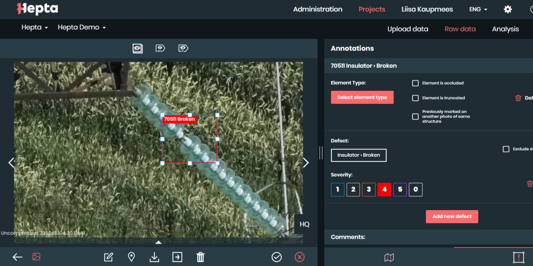533x266 pixels.
Task: Download the image with the download icon
Action: tap(154, 257)
